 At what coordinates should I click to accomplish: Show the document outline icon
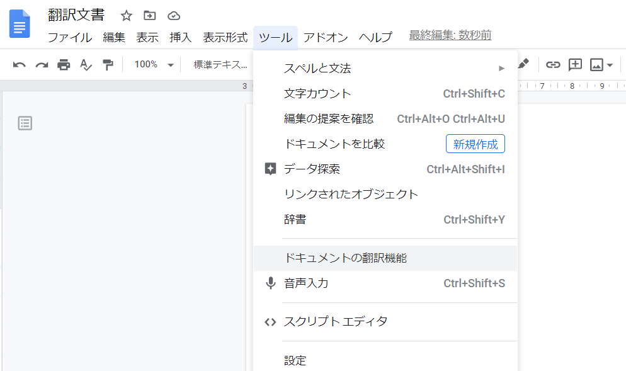point(25,123)
